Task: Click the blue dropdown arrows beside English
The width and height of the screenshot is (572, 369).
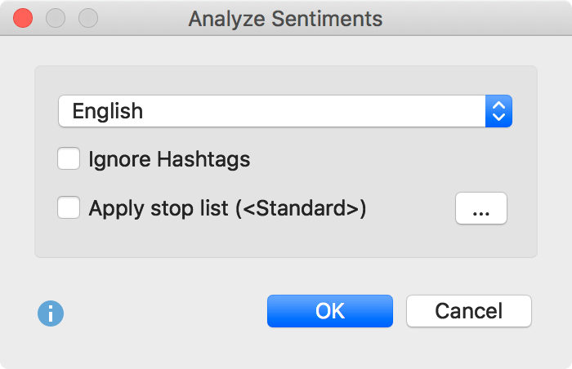Action: click(x=498, y=111)
